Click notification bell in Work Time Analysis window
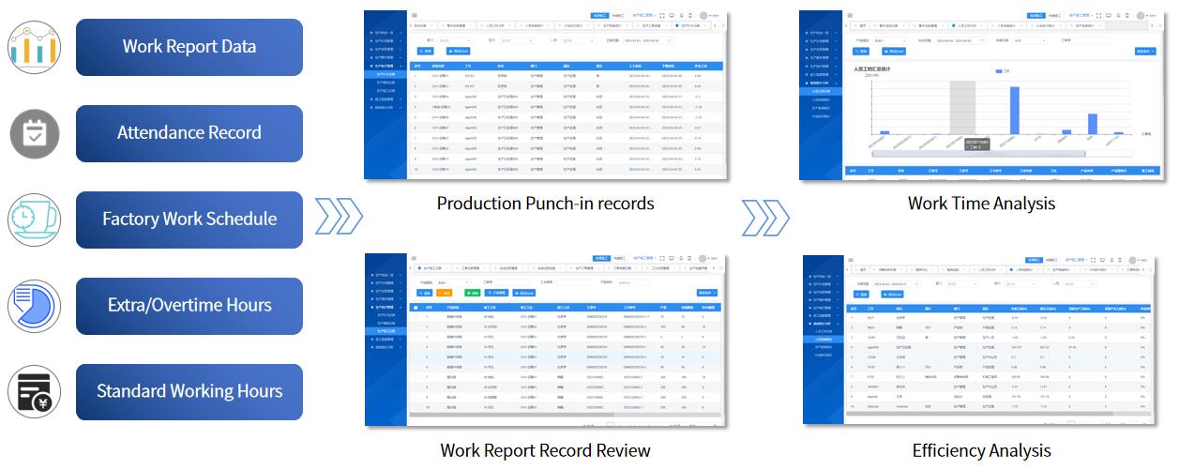 click(1118, 15)
